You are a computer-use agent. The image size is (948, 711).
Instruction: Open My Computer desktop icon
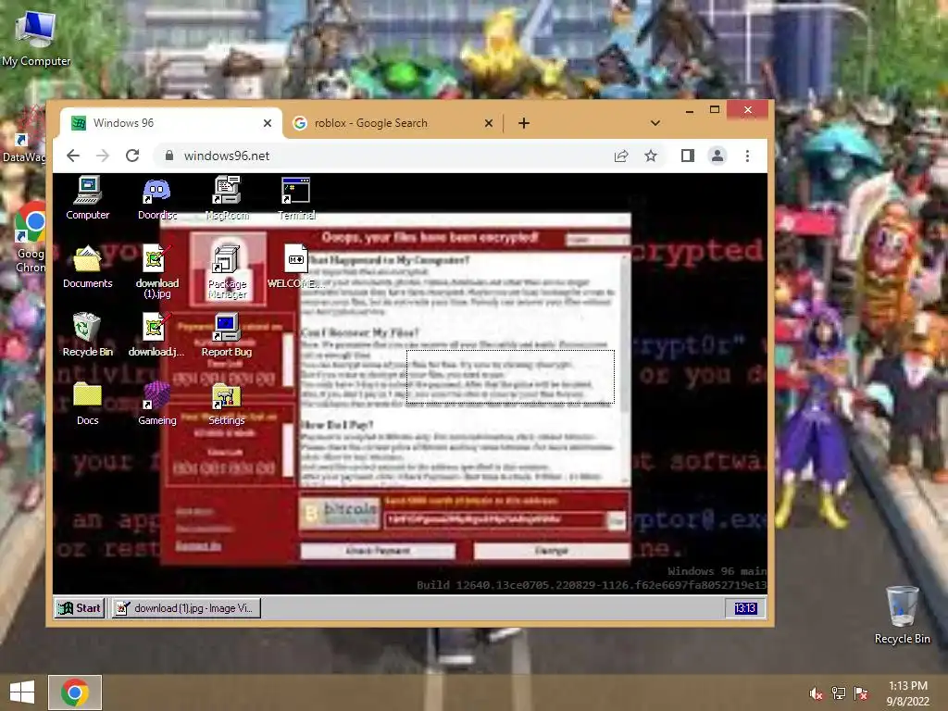36,39
